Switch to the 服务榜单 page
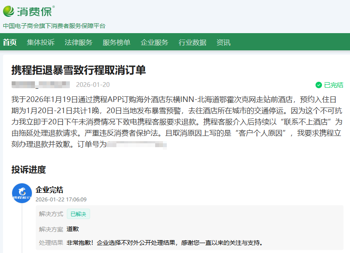Screen dimensions: 350x253 point(116,43)
